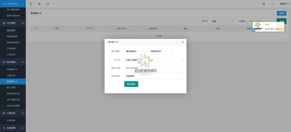291x132 pixels.
Task: Open the 开户行 bank dropdown in the dialog
Action: click(x=154, y=60)
